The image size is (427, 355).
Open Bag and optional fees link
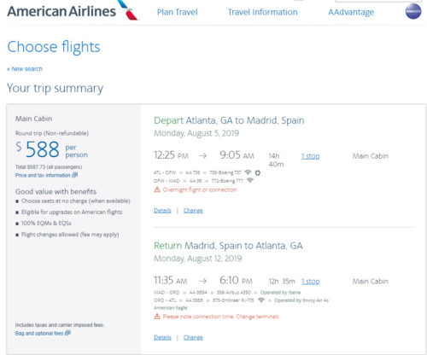coord(43,333)
